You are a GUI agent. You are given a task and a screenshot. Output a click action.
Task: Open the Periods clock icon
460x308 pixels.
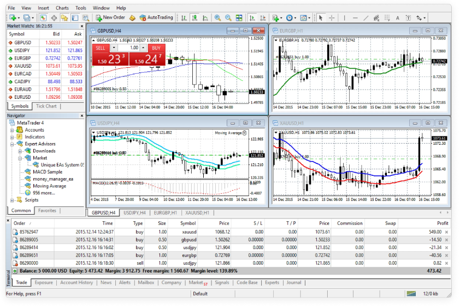point(289,18)
